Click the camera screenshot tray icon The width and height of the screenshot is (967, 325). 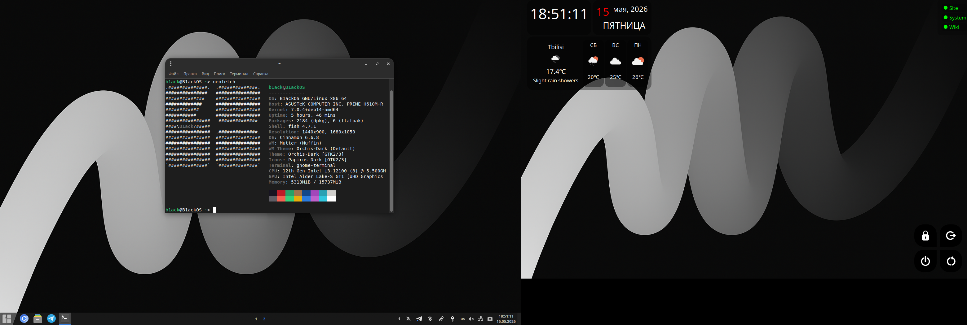point(490,319)
